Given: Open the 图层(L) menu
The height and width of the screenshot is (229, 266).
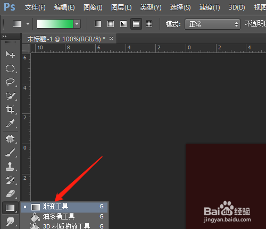Looking at the screenshot, I should point(121,7).
